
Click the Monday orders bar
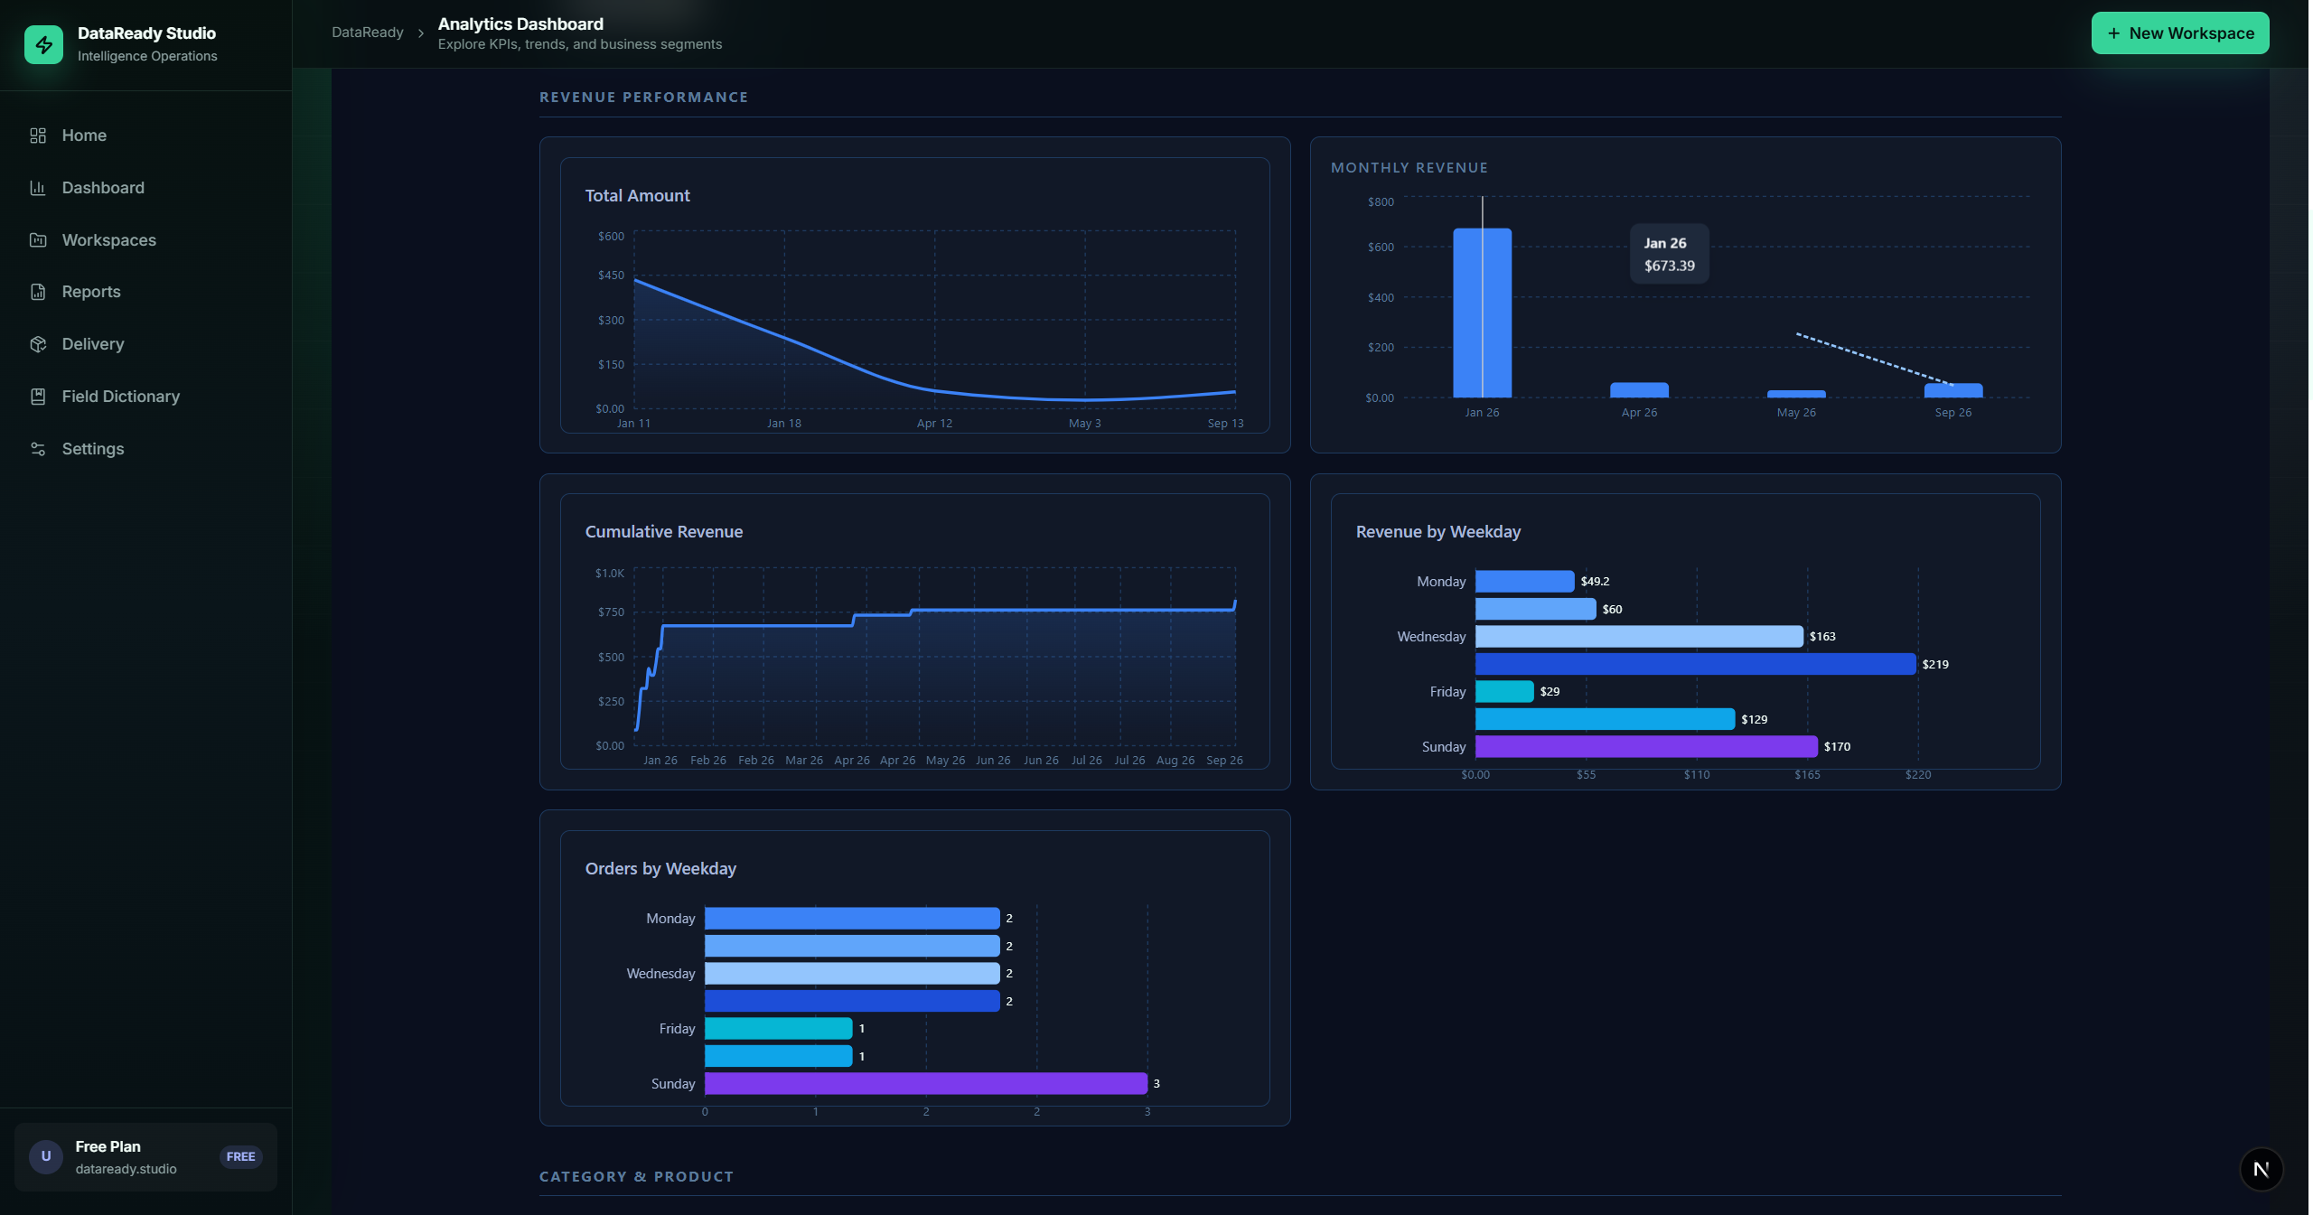(x=852, y=919)
